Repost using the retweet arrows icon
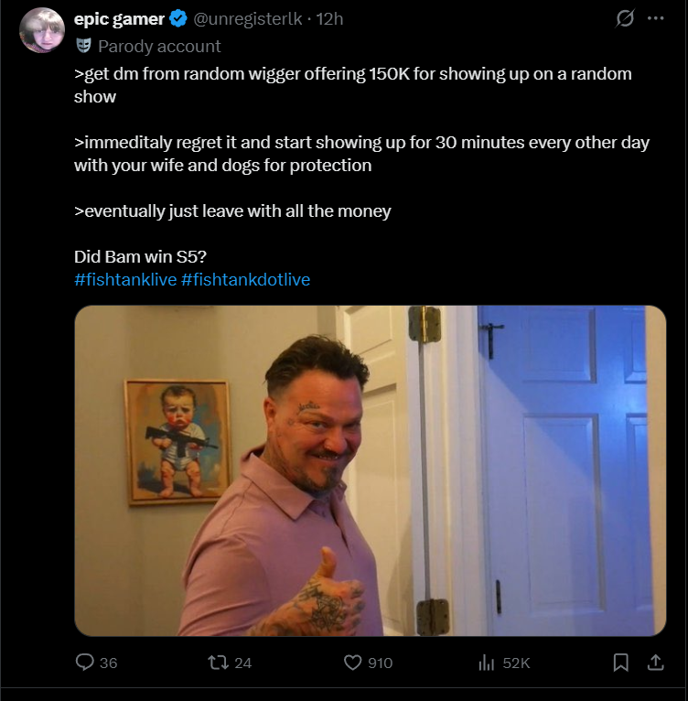688x701 pixels. (218, 662)
